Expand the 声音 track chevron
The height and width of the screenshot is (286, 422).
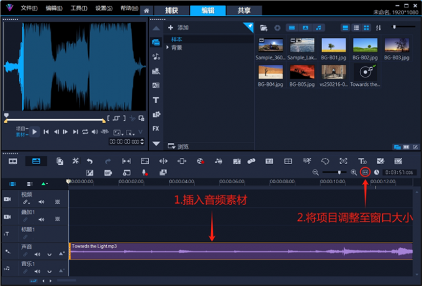click(x=50, y=254)
